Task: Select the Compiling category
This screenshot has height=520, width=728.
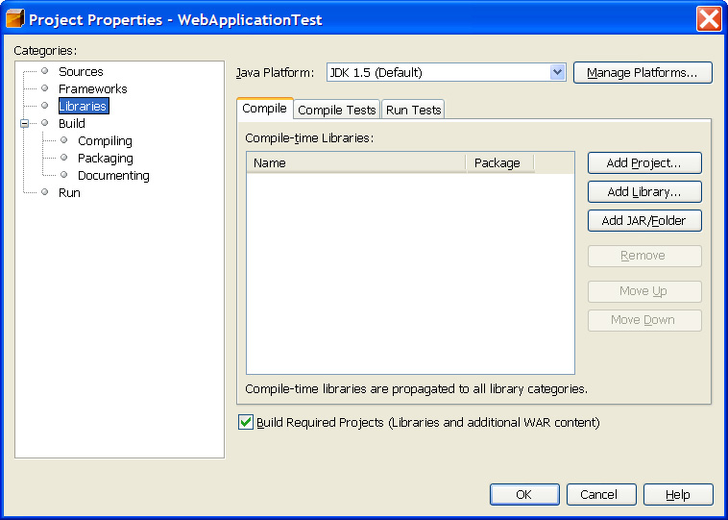Action: [x=105, y=140]
